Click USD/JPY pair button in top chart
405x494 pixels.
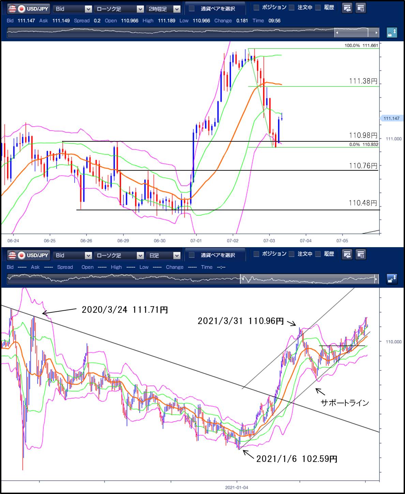tap(29, 9)
